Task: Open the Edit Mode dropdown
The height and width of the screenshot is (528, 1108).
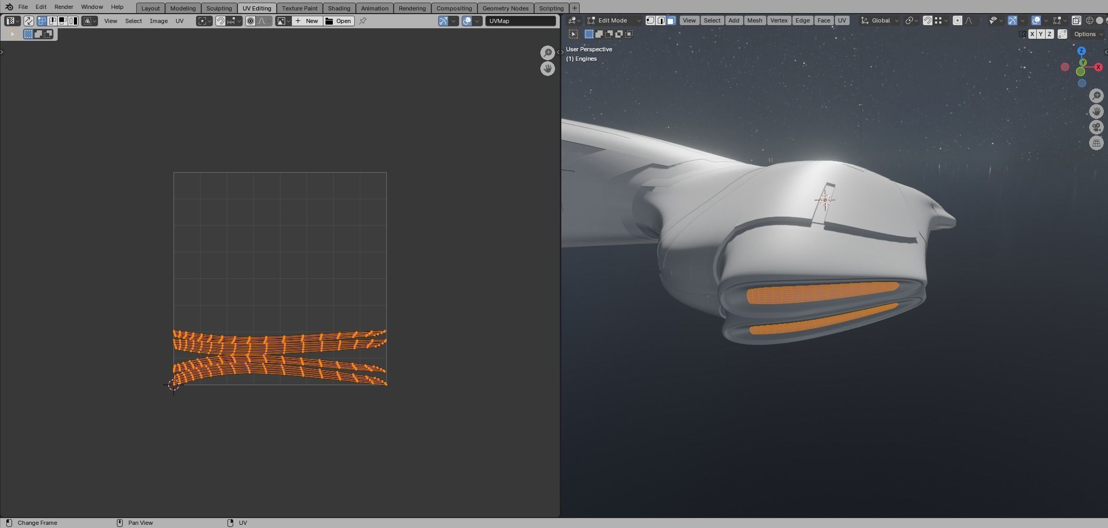Action: [614, 20]
